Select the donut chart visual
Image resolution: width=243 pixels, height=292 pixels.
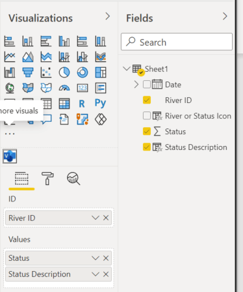tap(83, 72)
